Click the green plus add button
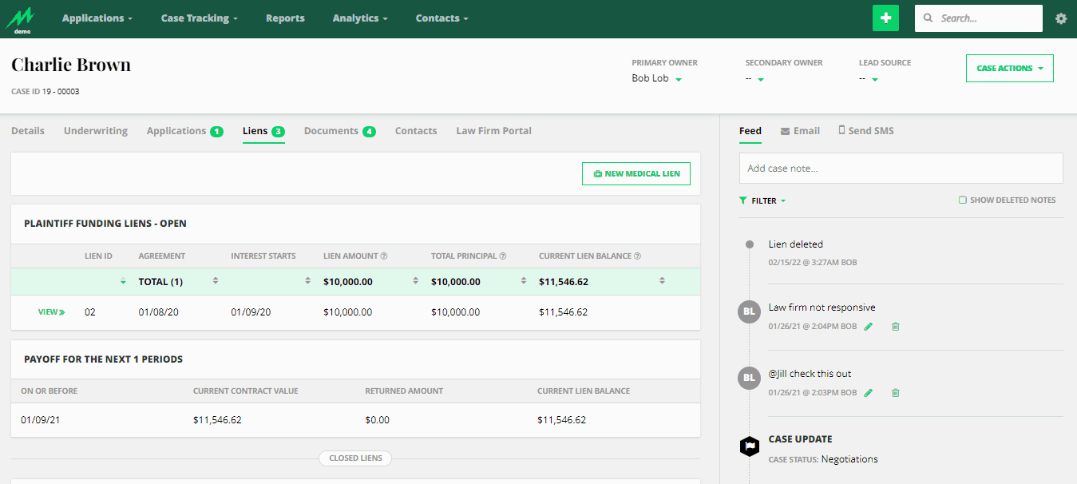 pos(885,18)
